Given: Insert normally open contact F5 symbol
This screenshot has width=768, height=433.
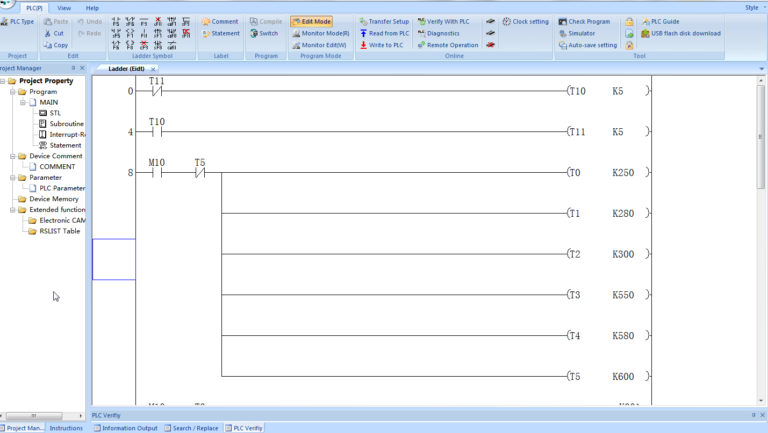Looking at the screenshot, I should coord(116,21).
